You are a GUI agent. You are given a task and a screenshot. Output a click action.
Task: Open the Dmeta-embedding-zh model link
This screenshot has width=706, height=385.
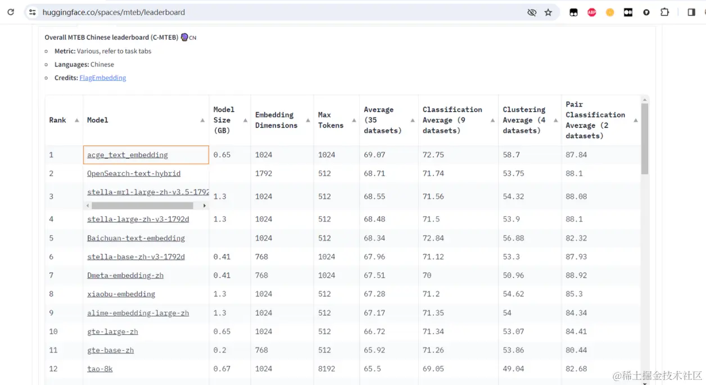[125, 275]
